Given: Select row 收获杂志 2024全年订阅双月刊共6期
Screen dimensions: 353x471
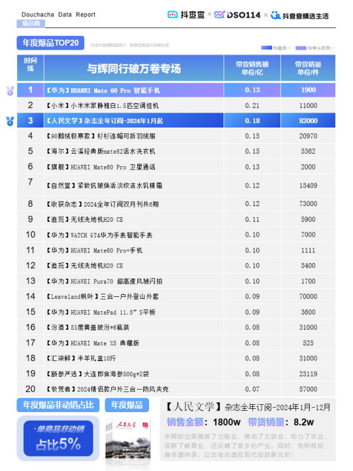Looking at the screenshot, I should pos(176,204).
